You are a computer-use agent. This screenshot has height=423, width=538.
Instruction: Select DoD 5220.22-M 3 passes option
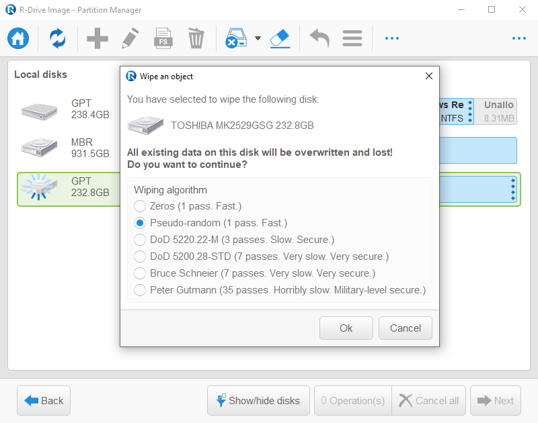coord(234,240)
